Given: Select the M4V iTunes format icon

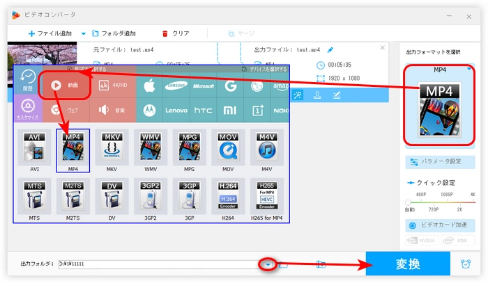Looking at the screenshot, I should pos(267,148).
